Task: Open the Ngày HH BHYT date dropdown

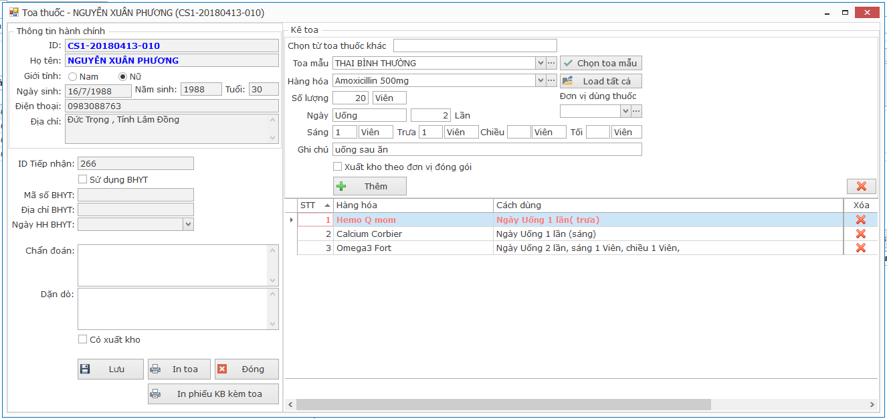Action: pos(188,224)
